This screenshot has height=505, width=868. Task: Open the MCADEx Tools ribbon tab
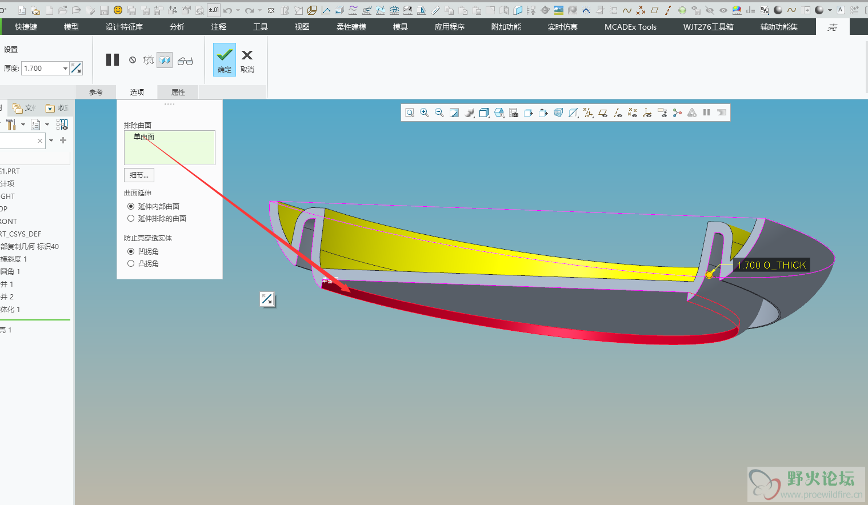(x=630, y=27)
